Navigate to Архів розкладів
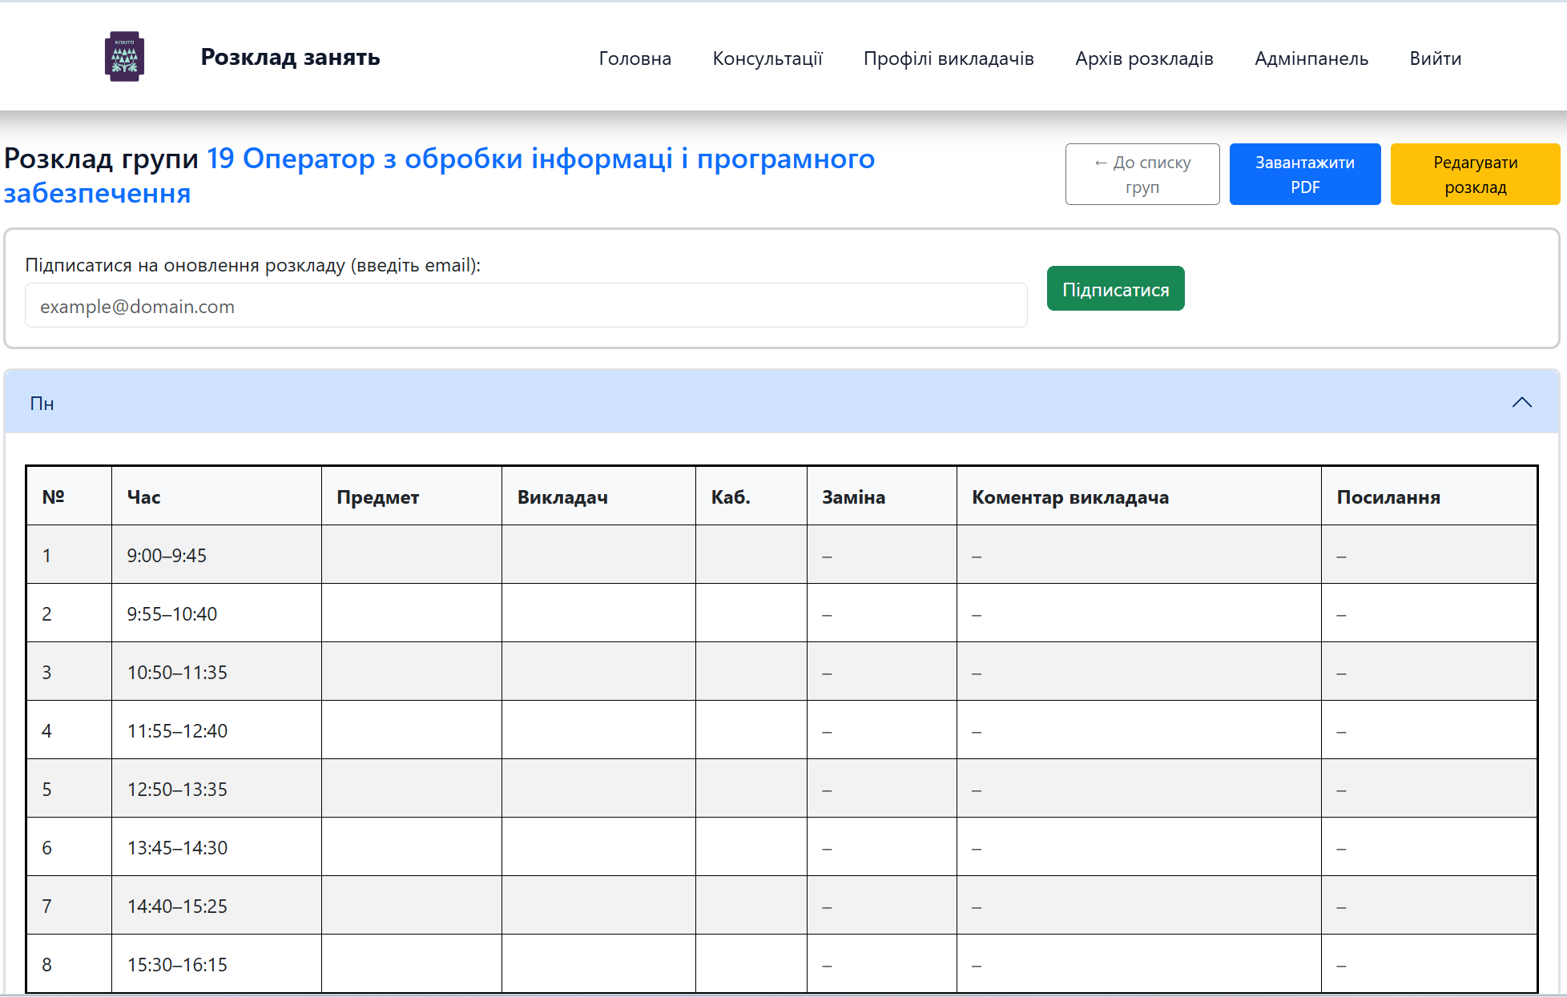This screenshot has height=997, width=1567. click(1143, 58)
